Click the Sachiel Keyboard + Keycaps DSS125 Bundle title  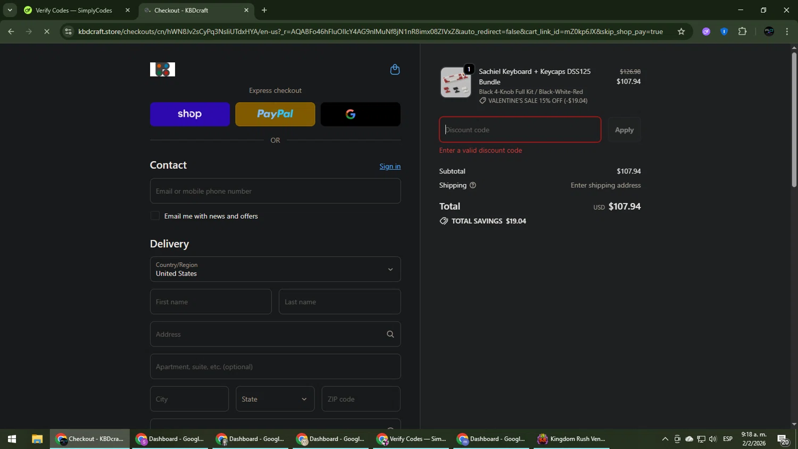(x=535, y=77)
